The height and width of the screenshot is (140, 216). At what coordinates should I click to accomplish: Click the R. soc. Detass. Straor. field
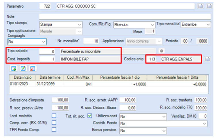coord(128,108)
